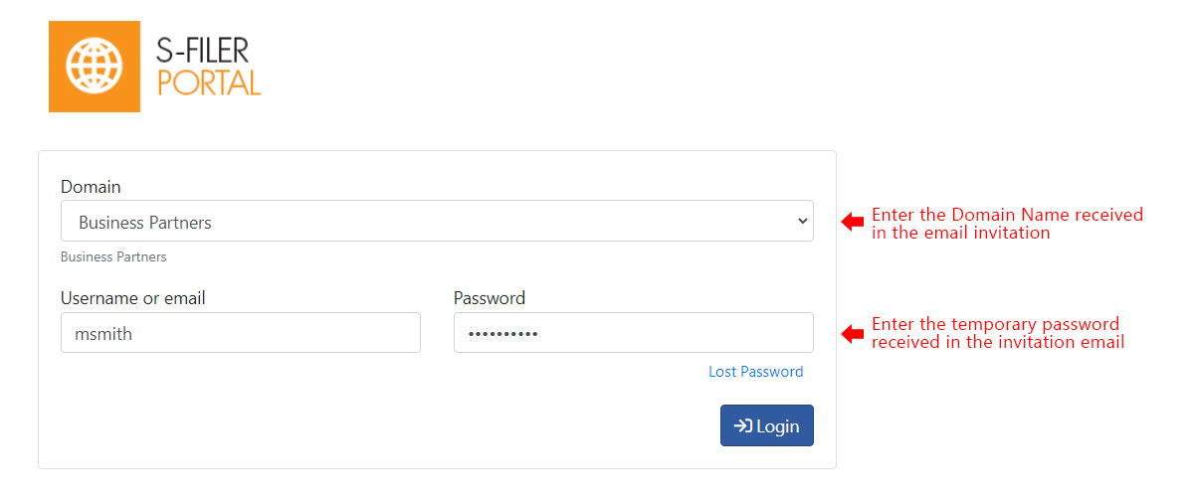The width and height of the screenshot is (1194, 500).
Task: Click the red arrow beside the Password field
Action: (x=853, y=333)
